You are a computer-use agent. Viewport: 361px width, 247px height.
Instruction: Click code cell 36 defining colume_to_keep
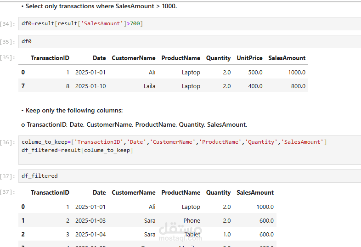point(190,150)
